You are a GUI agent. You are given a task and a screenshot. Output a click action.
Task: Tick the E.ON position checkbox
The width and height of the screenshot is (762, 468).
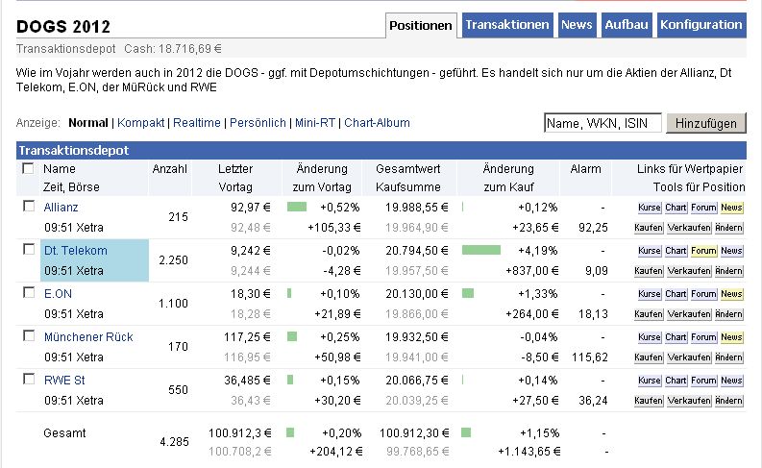click(28, 293)
